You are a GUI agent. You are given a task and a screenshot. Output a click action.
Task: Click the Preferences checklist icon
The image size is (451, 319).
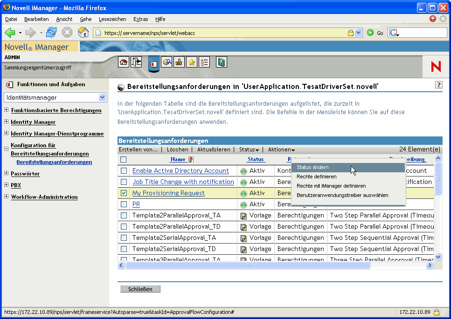click(204, 62)
